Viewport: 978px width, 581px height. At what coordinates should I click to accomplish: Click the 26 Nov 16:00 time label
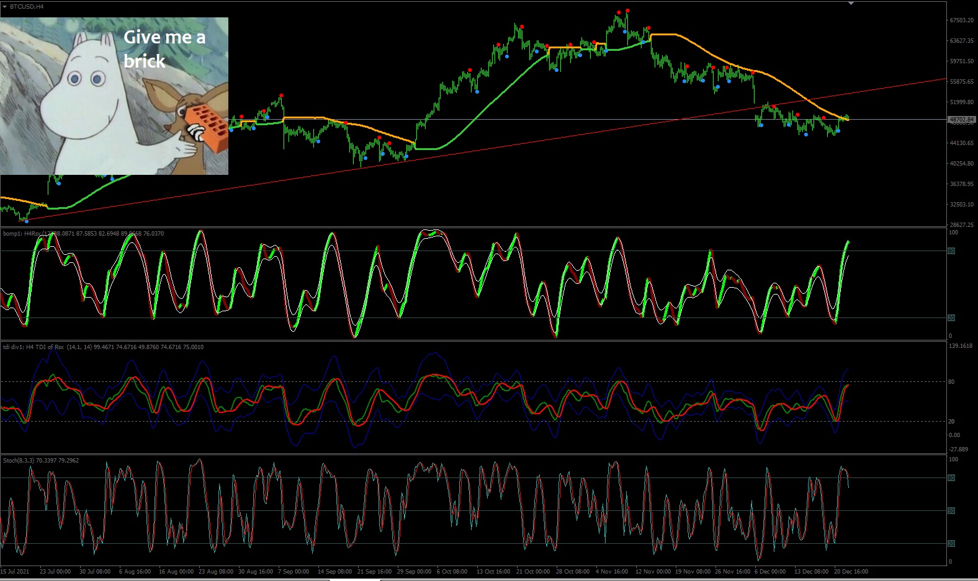pyautogui.click(x=732, y=572)
